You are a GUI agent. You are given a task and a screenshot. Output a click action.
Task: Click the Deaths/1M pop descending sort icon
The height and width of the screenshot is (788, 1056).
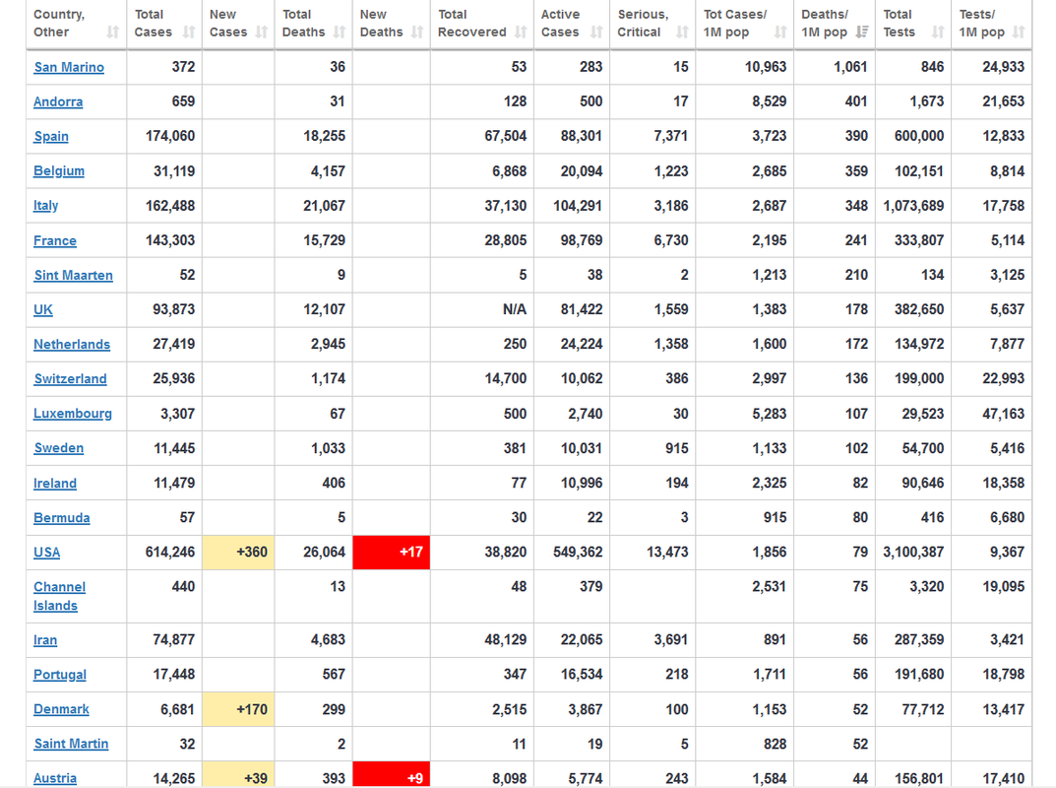click(x=862, y=32)
